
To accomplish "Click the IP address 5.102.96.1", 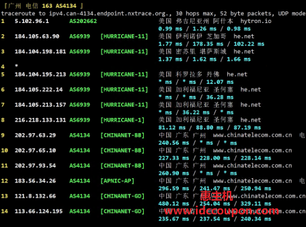I will 32,21.
